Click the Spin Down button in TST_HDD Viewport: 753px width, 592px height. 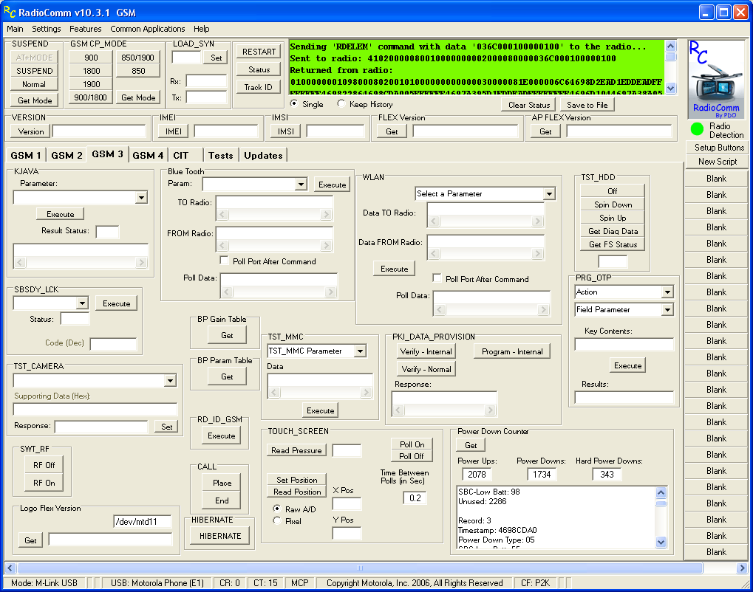[613, 204]
